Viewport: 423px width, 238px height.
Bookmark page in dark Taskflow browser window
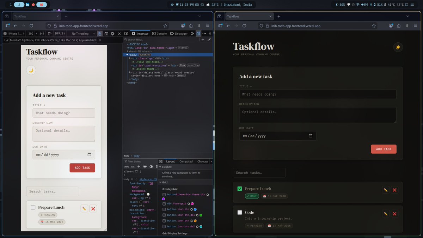pos(374,26)
